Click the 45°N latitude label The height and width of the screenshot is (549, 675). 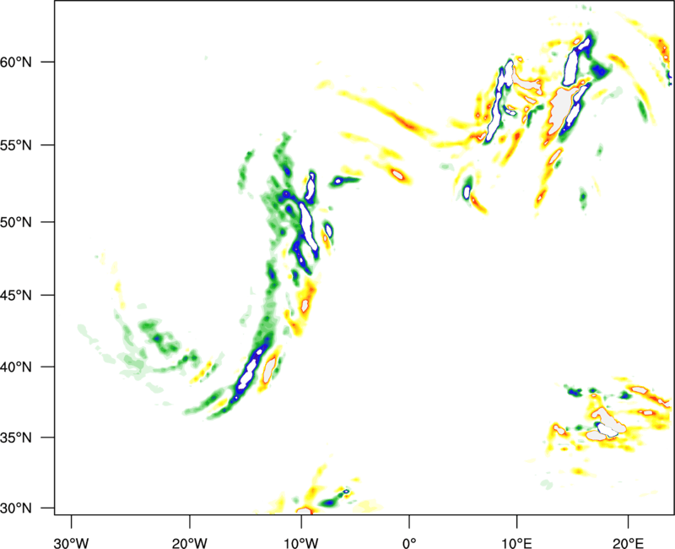pos(16,296)
